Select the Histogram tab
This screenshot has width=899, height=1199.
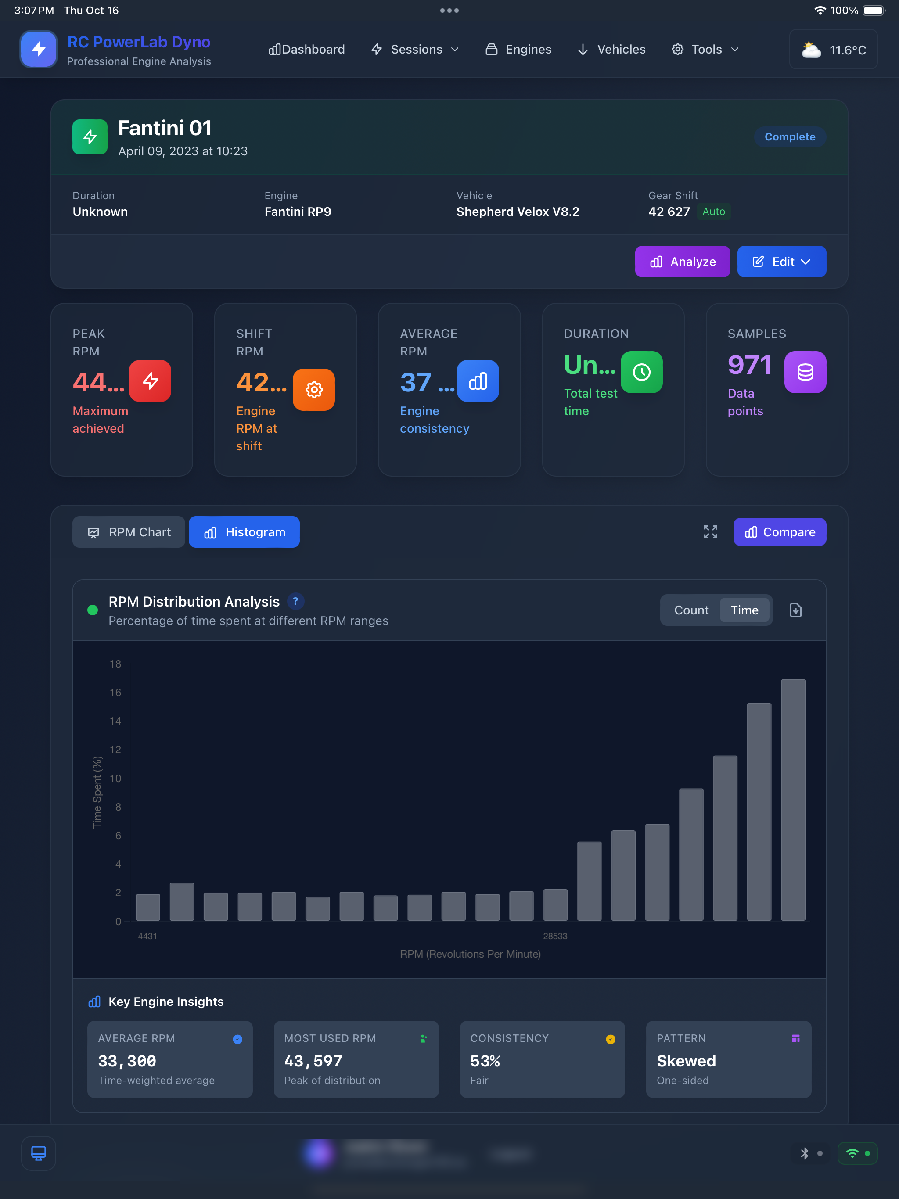pos(244,532)
